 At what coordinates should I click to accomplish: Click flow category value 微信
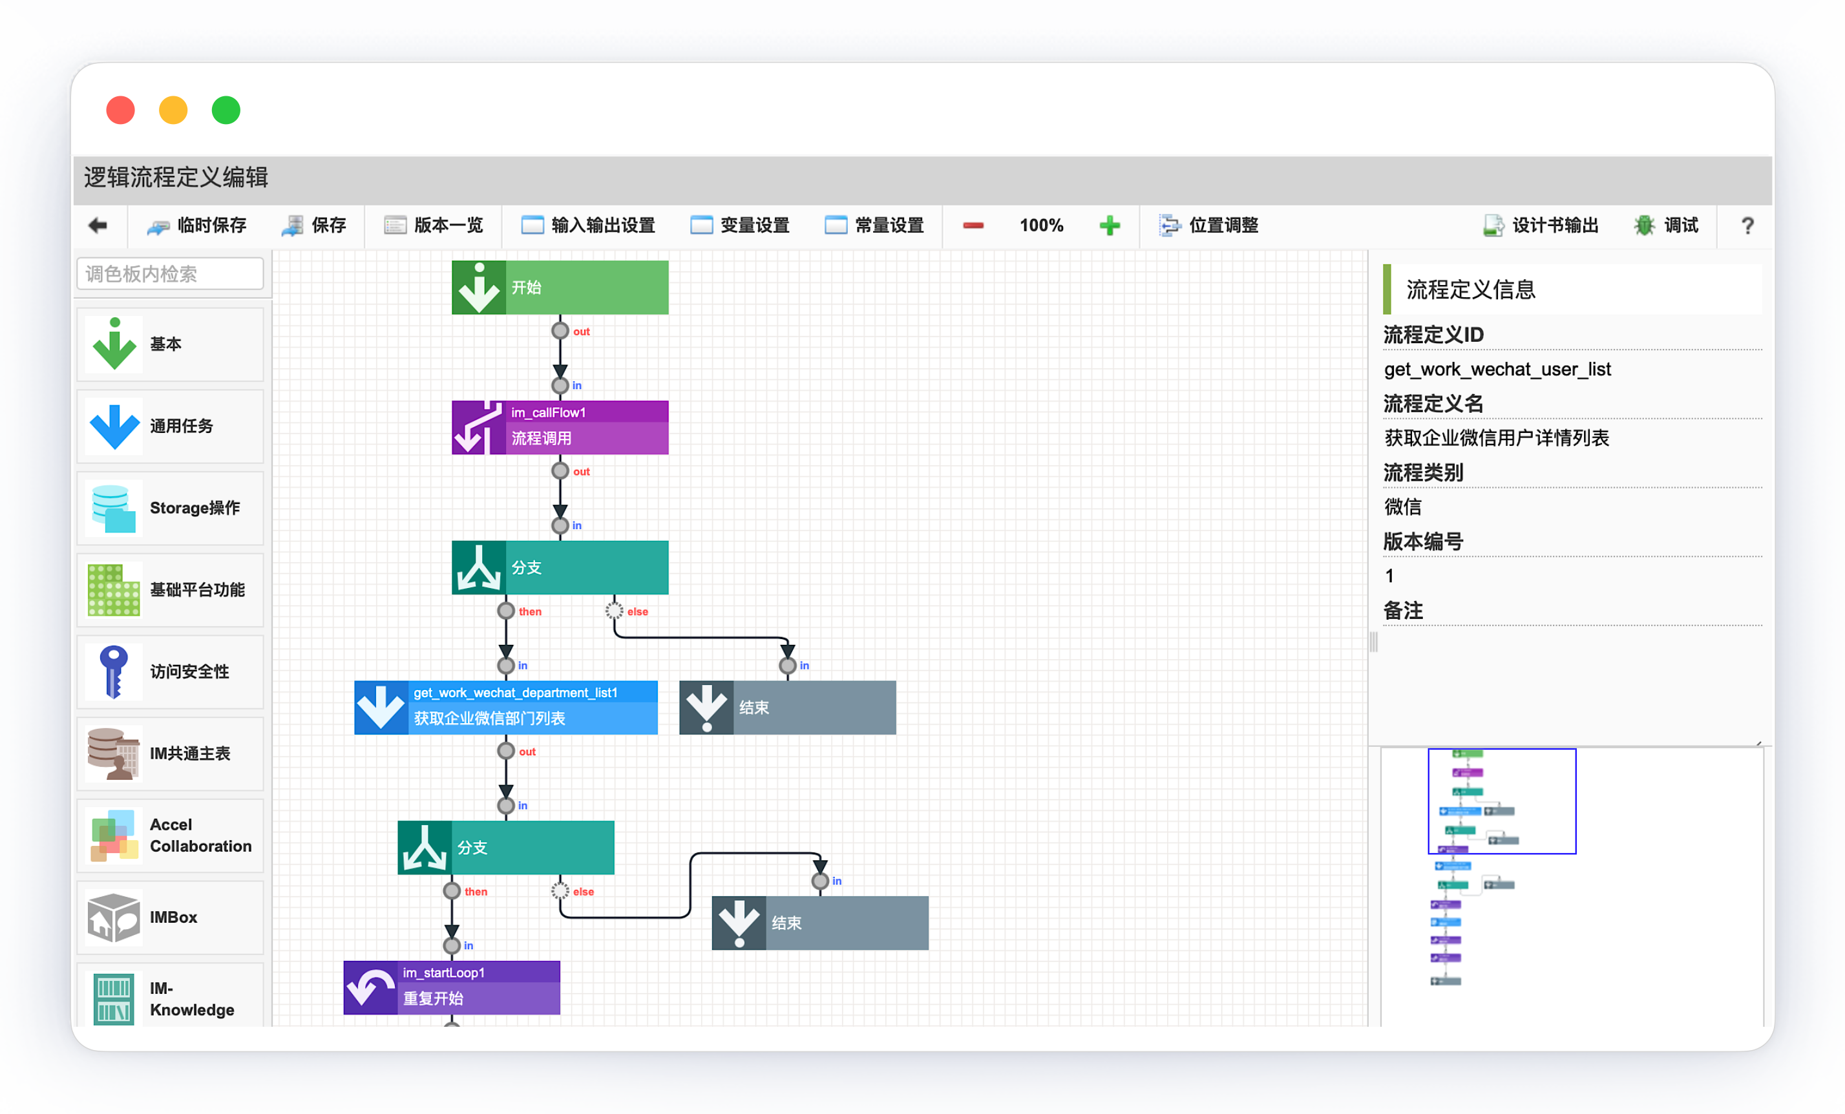(1402, 507)
